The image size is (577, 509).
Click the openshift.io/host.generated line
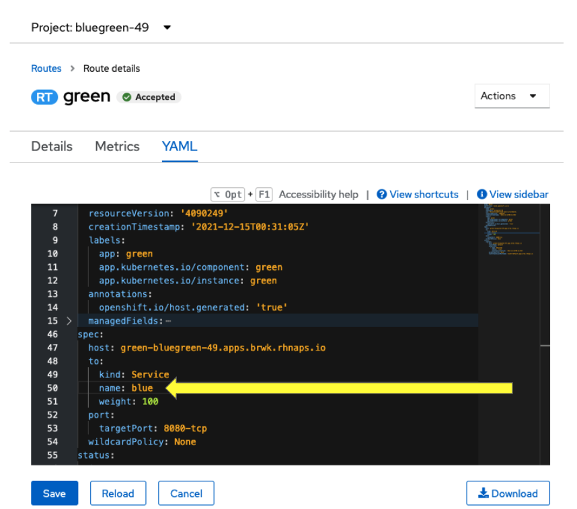coord(193,308)
